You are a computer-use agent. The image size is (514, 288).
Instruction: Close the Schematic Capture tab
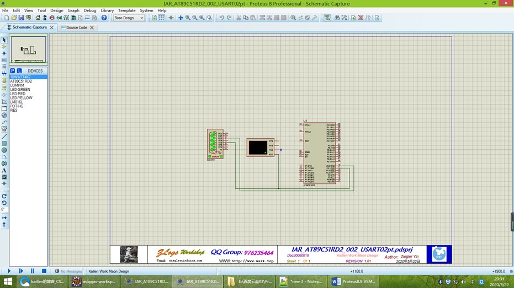coord(52,28)
